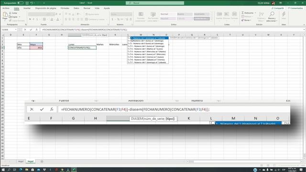Click the Copiar button in Portapapeles

13,17
